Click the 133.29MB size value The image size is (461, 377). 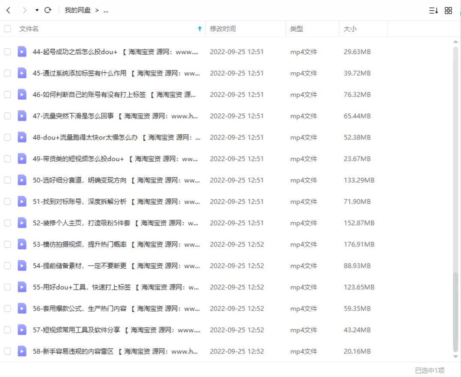pos(359,180)
